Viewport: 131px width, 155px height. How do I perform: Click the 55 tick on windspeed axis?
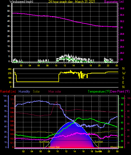pyautogui.click(x=8, y=6)
